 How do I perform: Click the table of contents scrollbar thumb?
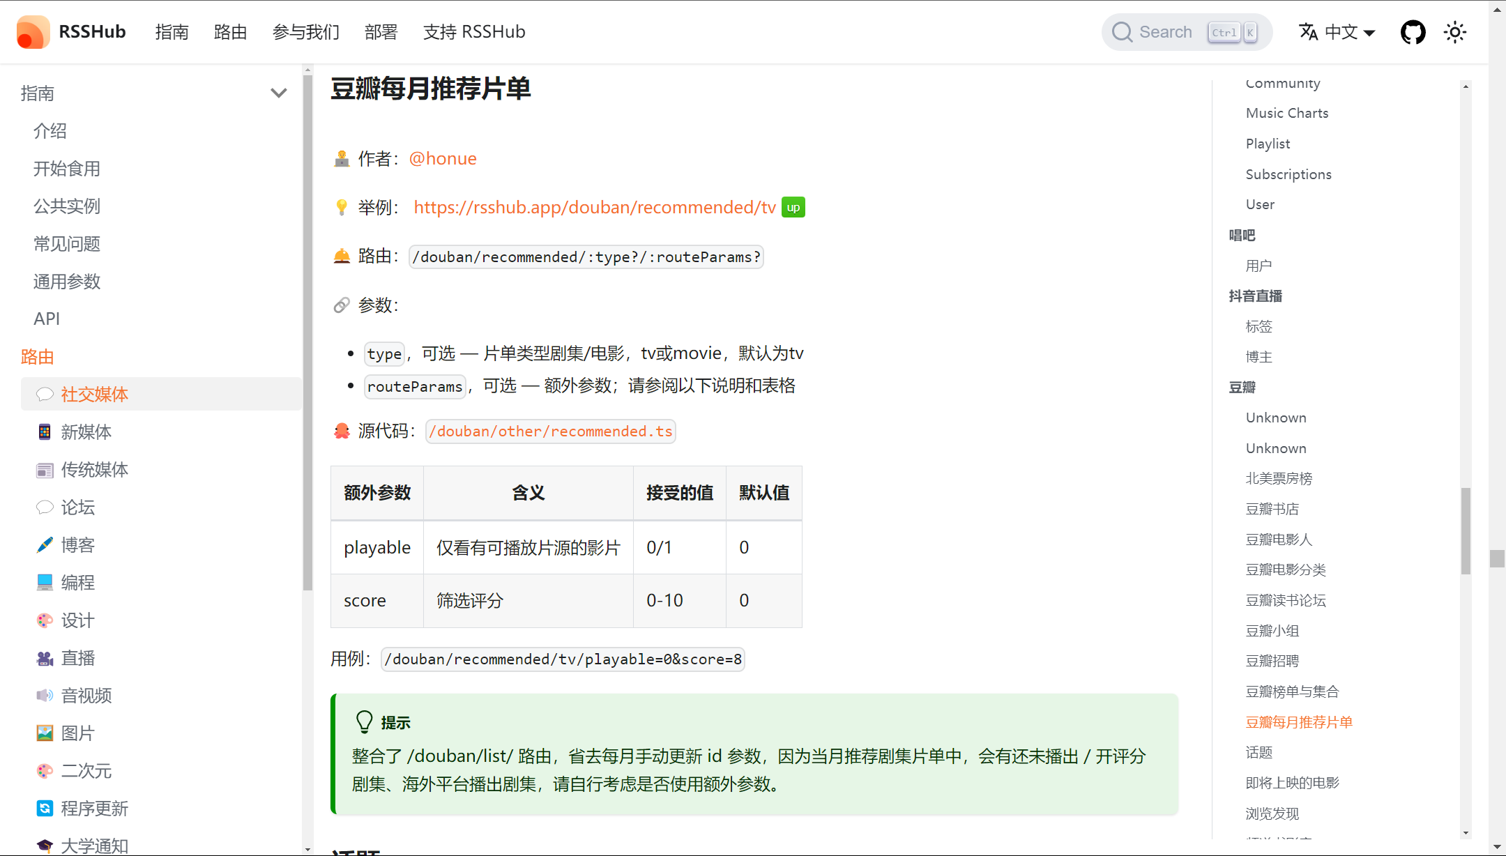pos(1466,531)
